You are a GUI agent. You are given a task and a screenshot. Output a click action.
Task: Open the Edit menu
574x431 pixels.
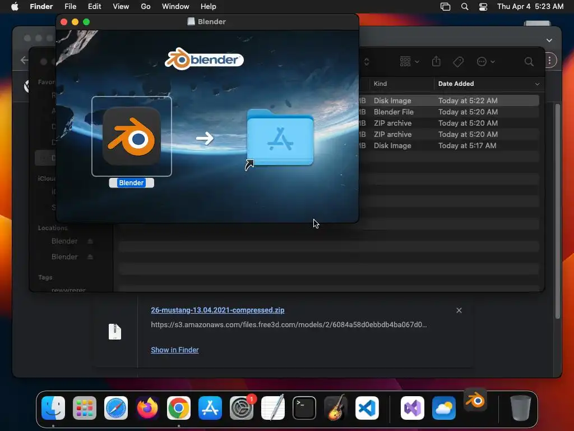[x=94, y=7]
